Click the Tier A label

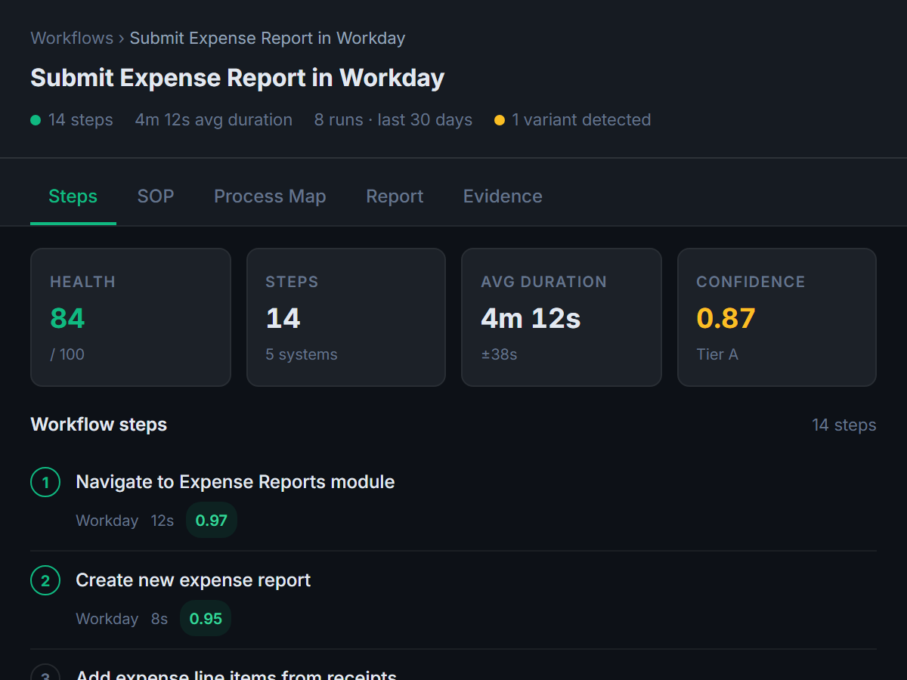[717, 354]
